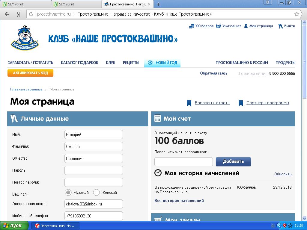Click the Мобильный телефон input field
The width and height of the screenshot is (307, 230).
[94, 216]
